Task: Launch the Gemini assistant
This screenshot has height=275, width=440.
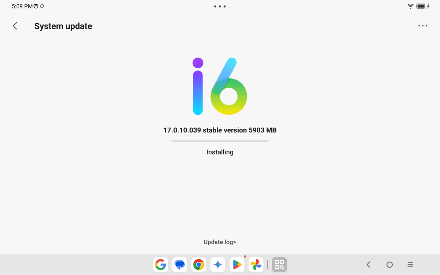Action: (x=217, y=264)
